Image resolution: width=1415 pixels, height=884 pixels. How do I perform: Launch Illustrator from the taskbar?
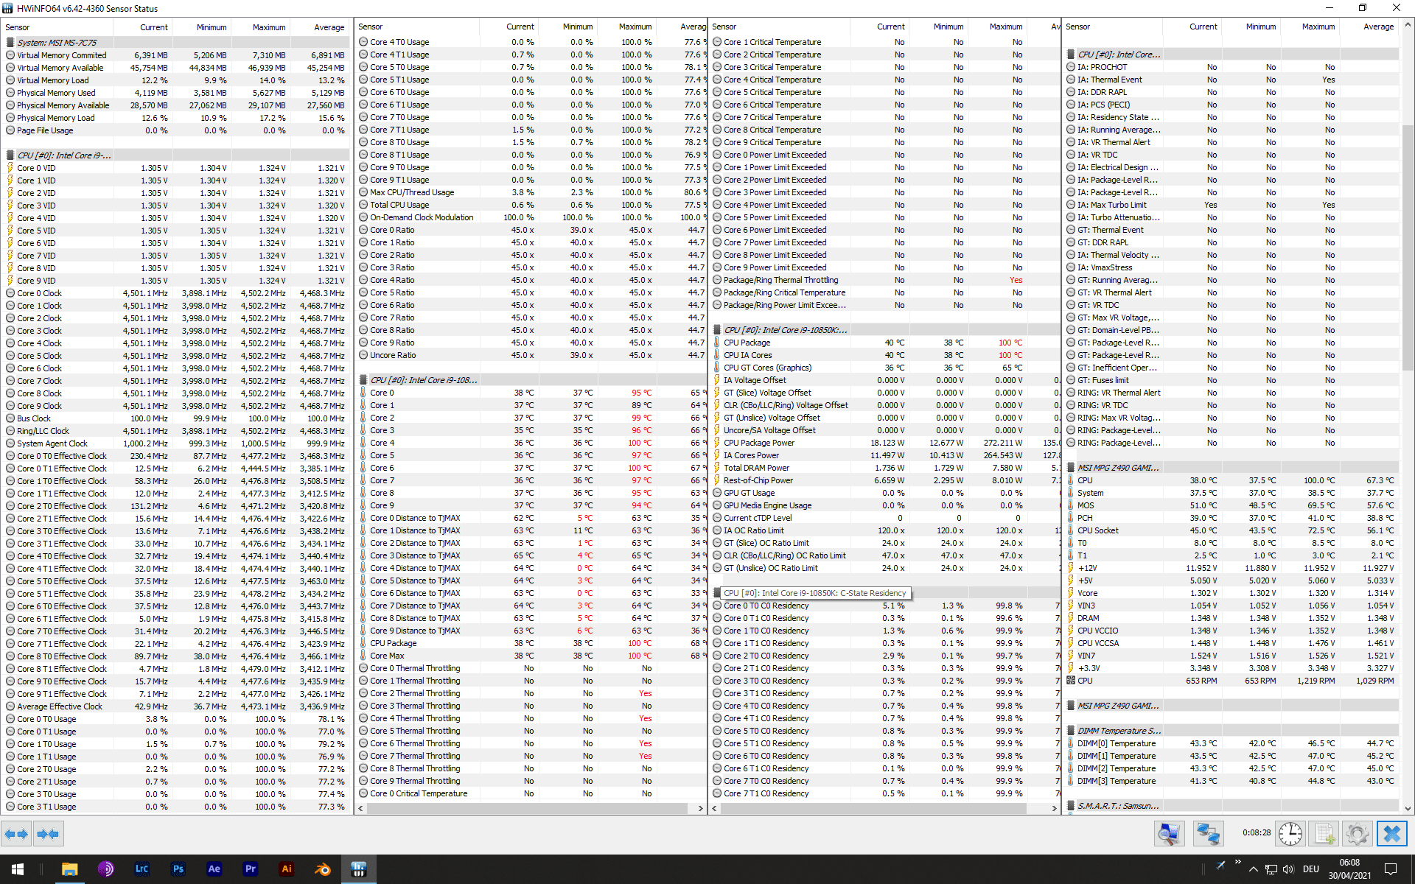coord(287,869)
